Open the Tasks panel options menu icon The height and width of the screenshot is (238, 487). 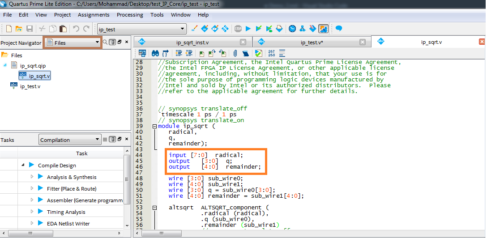tap(105, 139)
